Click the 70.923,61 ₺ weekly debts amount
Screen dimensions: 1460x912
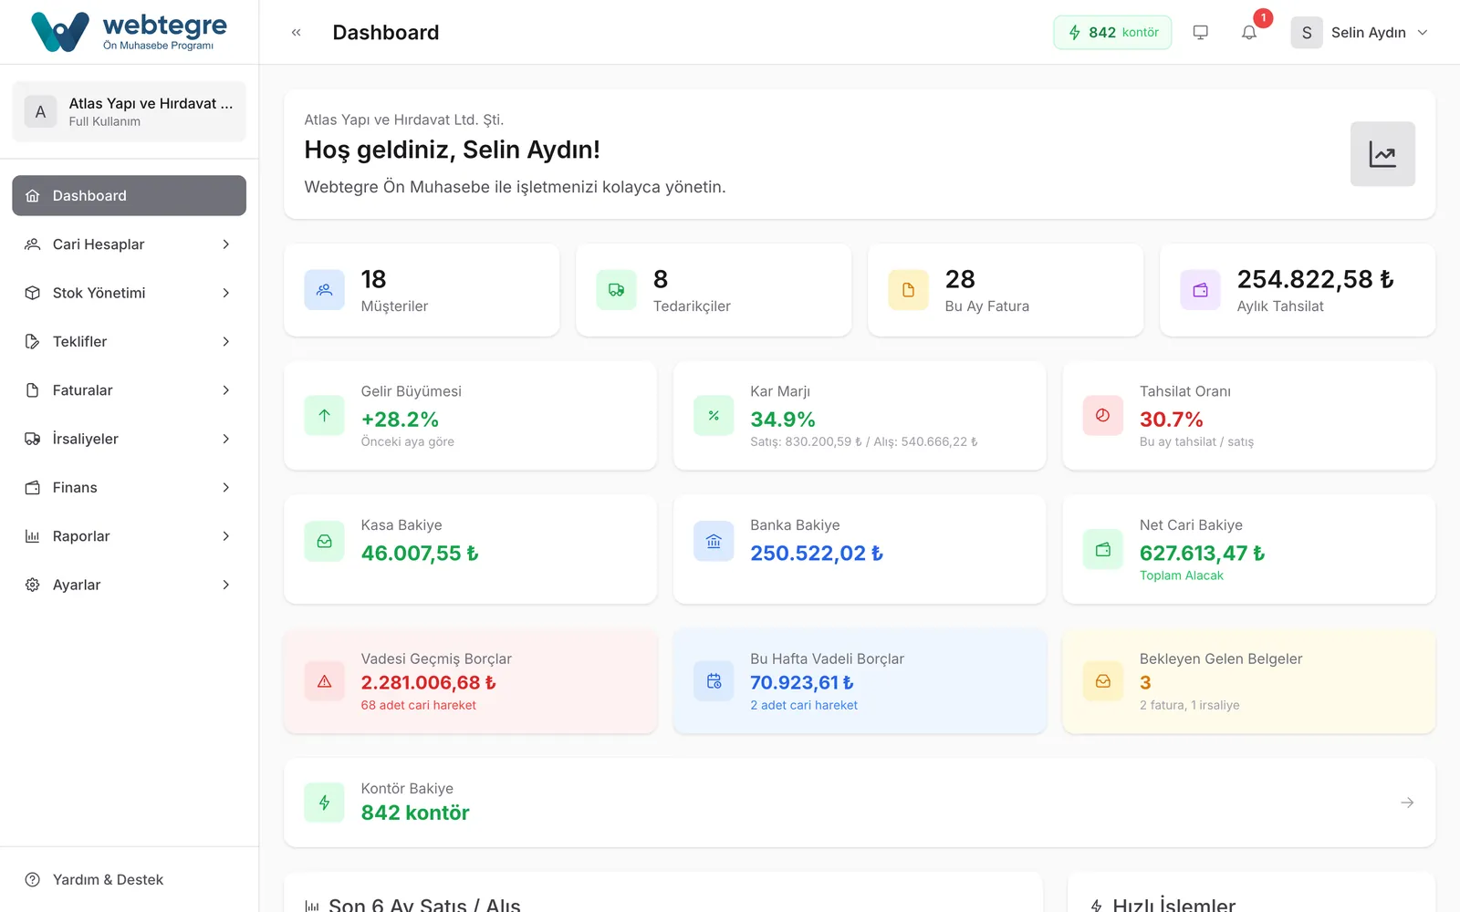tap(801, 682)
